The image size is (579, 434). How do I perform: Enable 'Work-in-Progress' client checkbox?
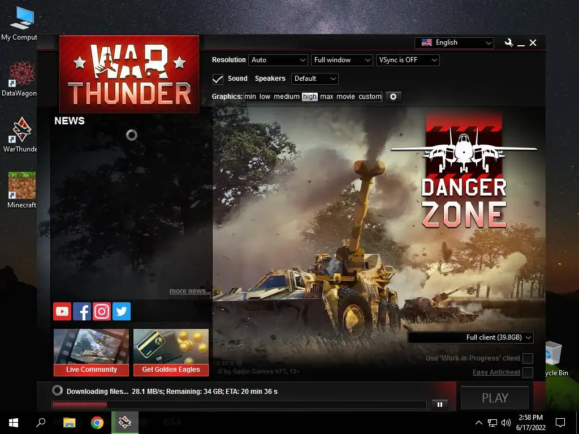pos(528,358)
